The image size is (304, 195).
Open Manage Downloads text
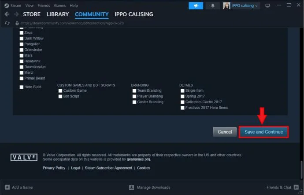pyautogui.click(x=154, y=188)
